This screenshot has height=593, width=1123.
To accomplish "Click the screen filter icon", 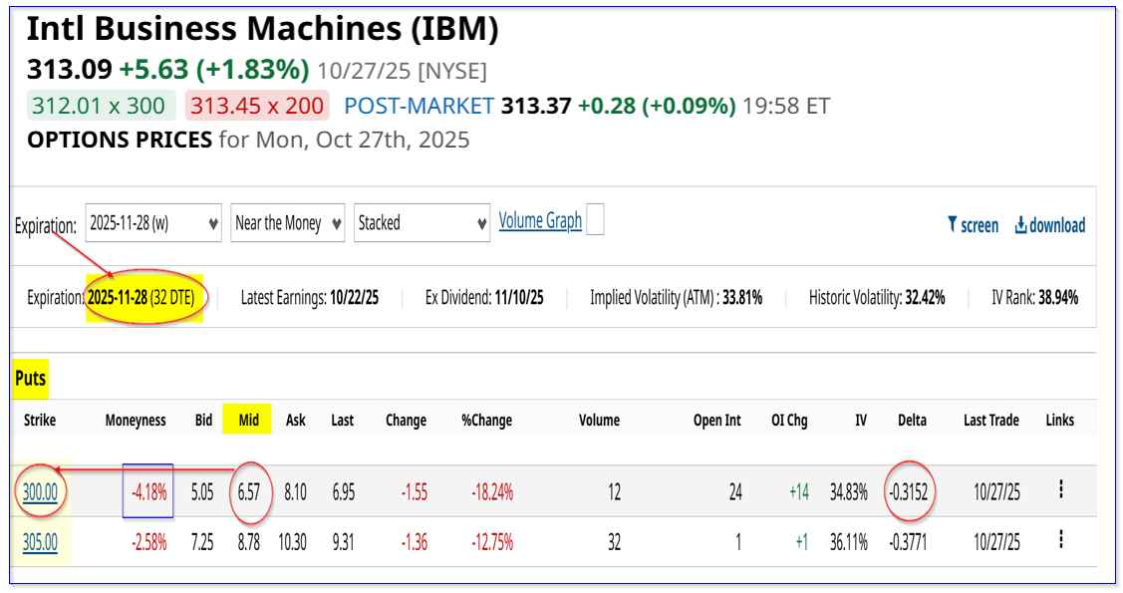I will point(952,225).
